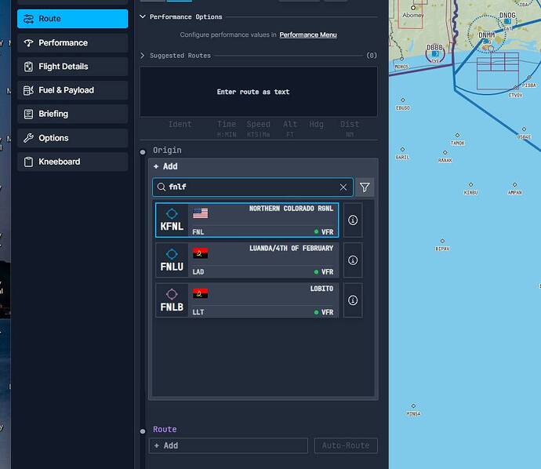Click the USA flag on KFNL row

tap(201, 213)
